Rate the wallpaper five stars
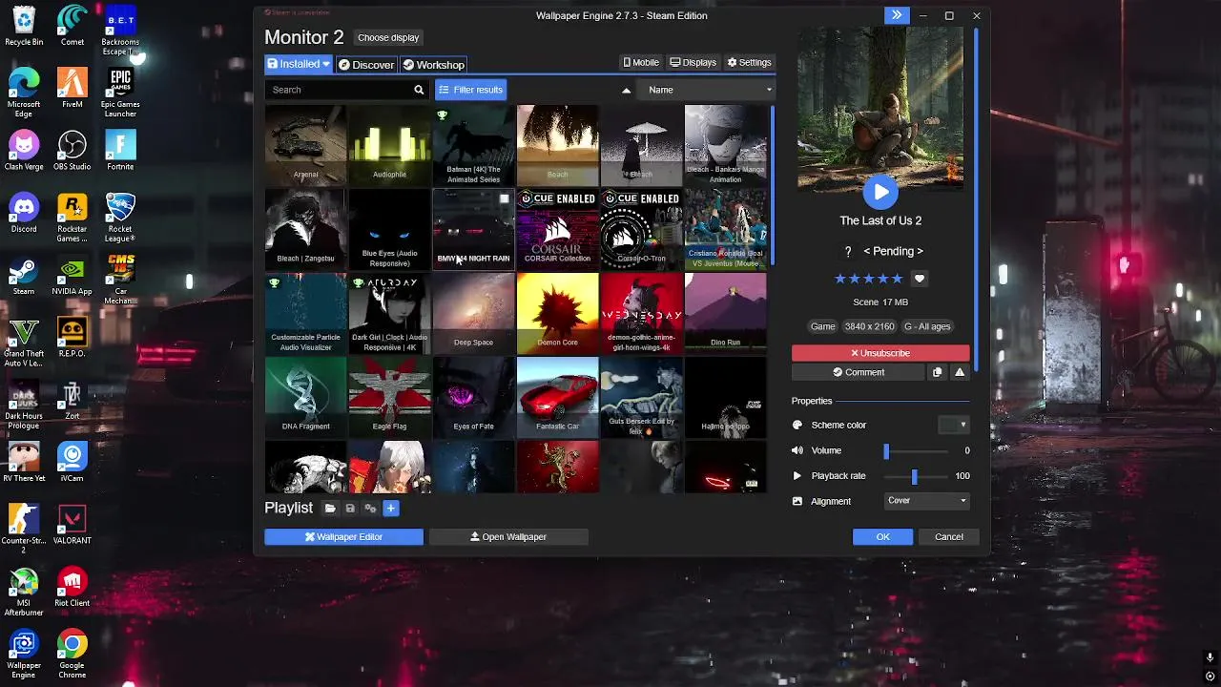1221x687 pixels. [x=898, y=279]
